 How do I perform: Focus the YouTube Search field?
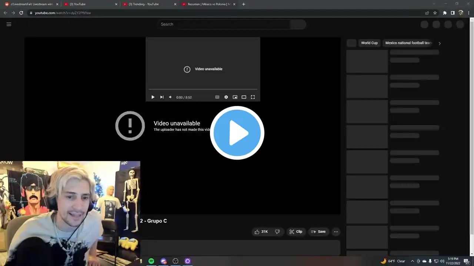point(224,24)
